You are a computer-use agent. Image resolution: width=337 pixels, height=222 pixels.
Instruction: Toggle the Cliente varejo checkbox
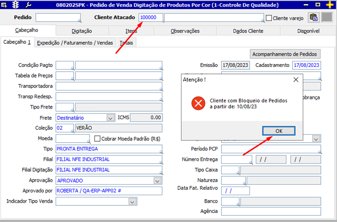[x=269, y=18]
